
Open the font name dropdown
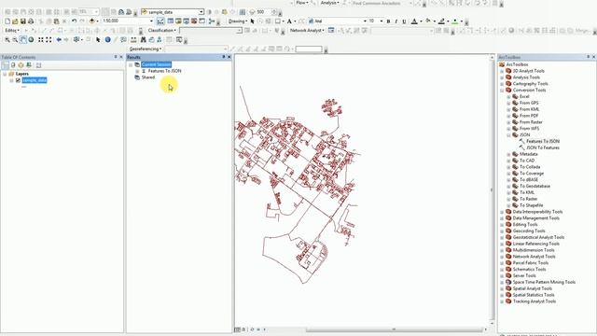[365, 21]
